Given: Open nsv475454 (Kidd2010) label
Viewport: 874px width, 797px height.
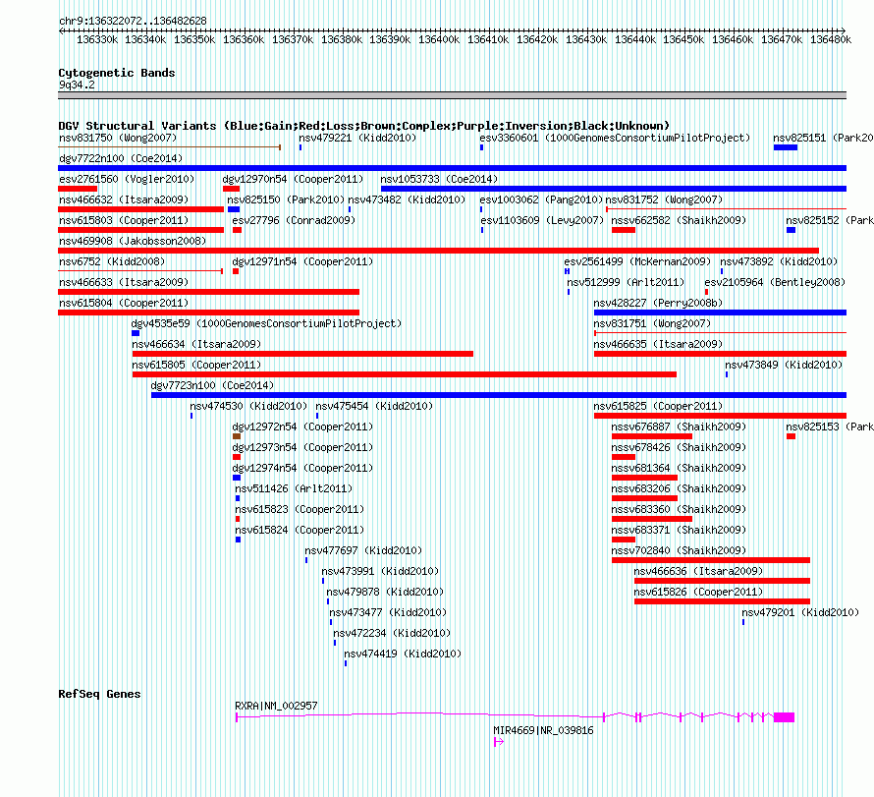Looking at the screenshot, I should [374, 406].
